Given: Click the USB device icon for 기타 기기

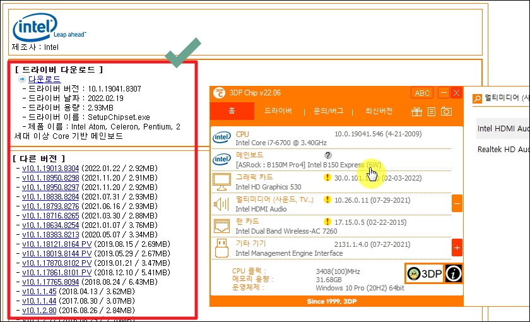Looking at the screenshot, I should (221, 248).
